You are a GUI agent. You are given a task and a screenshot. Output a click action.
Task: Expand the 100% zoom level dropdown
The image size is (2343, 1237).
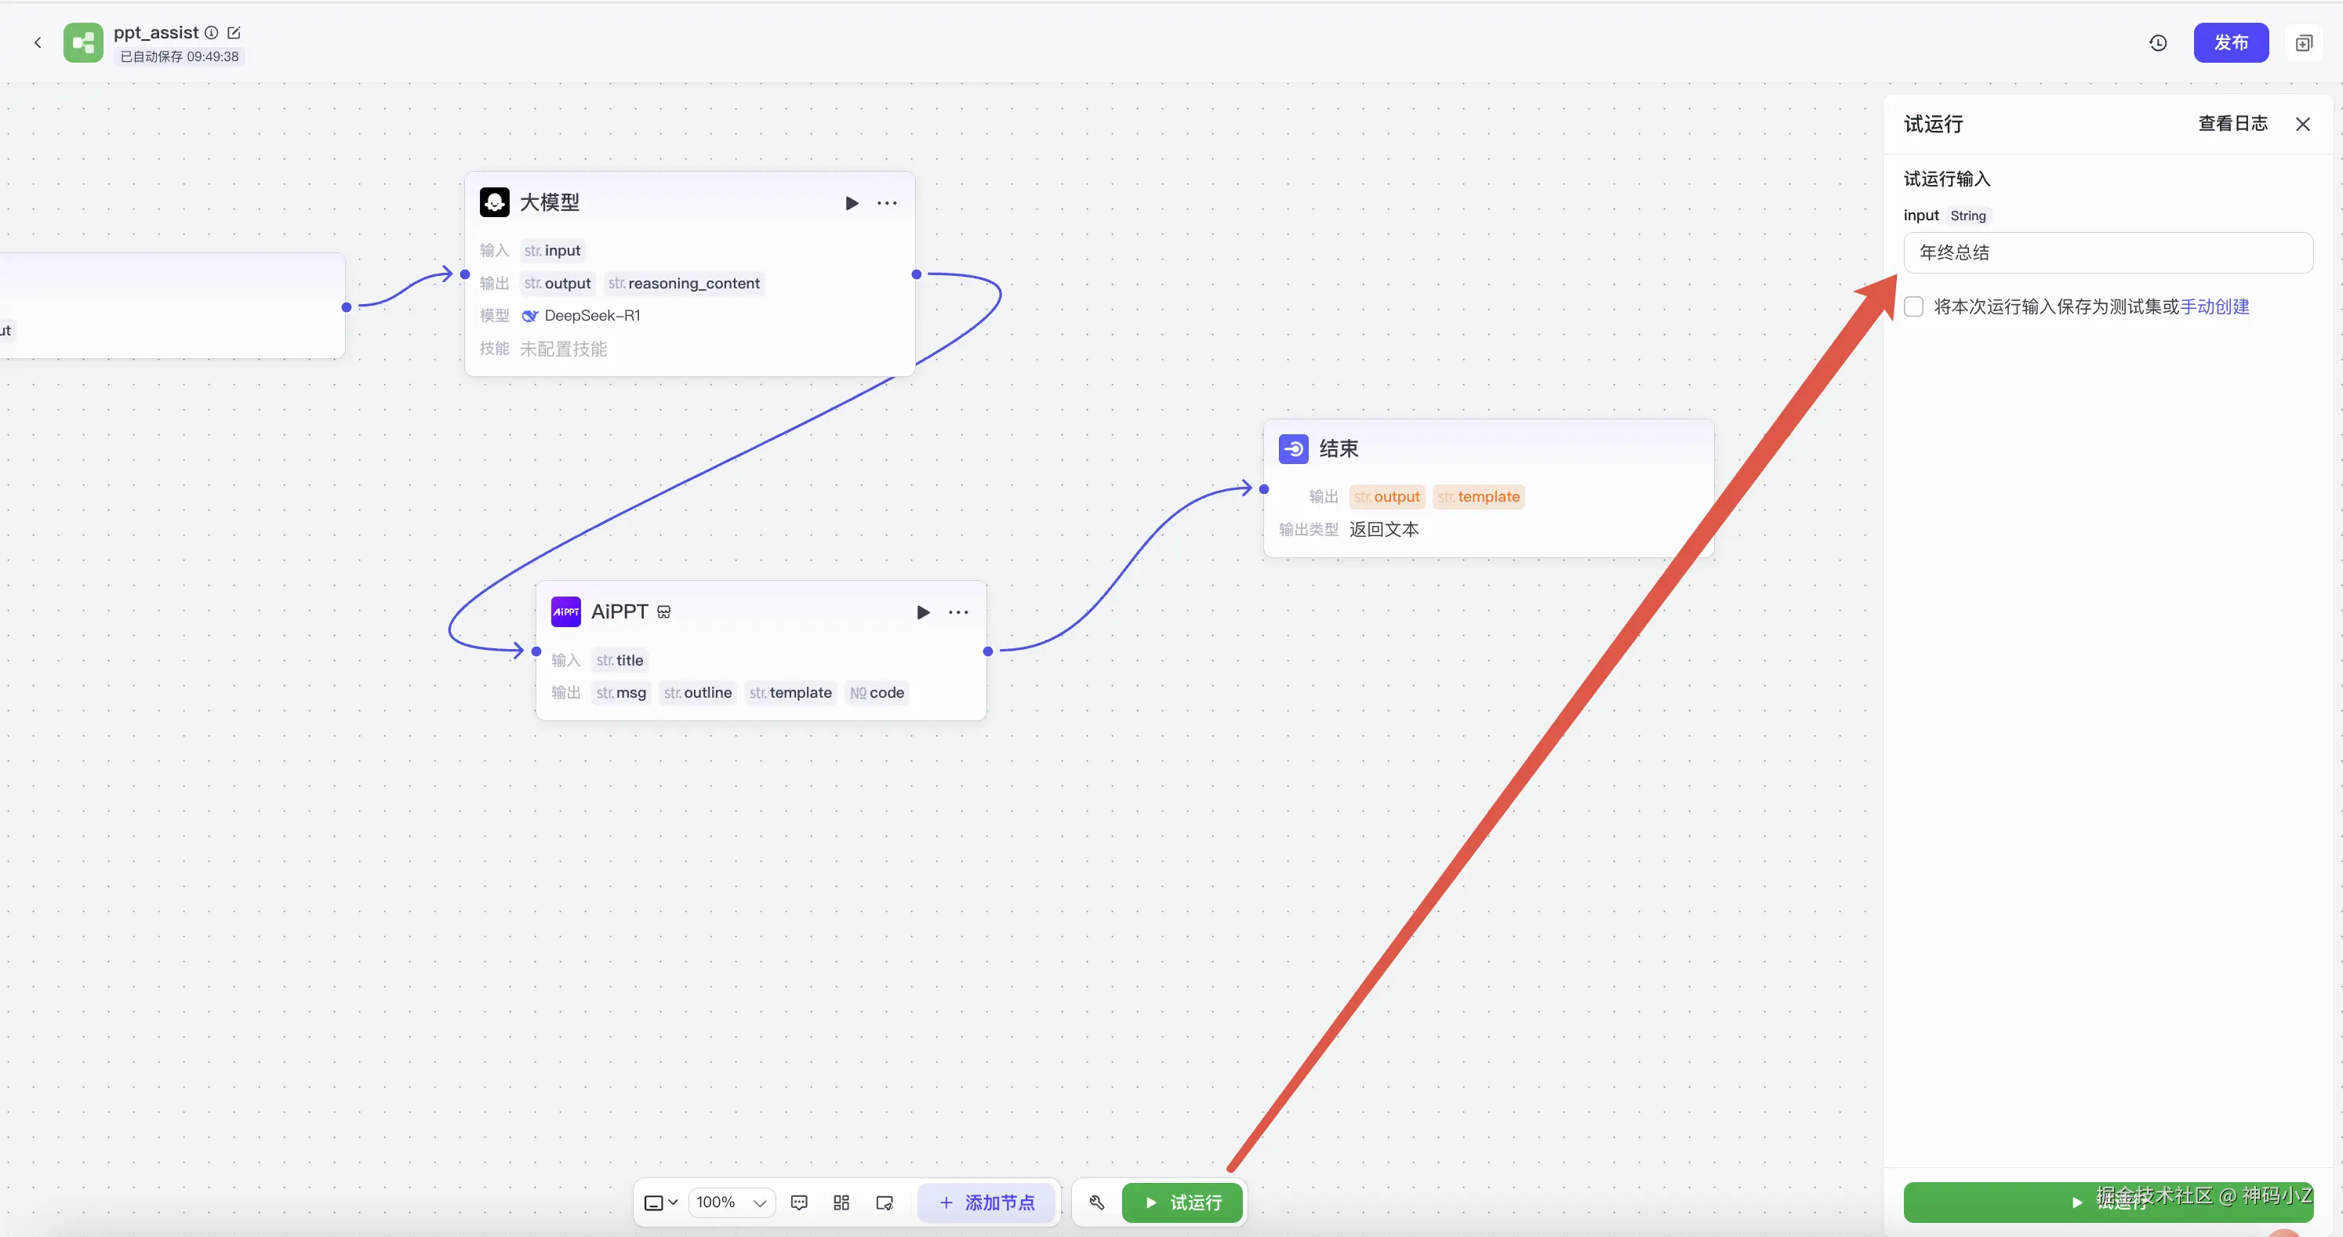click(732, 1203)
